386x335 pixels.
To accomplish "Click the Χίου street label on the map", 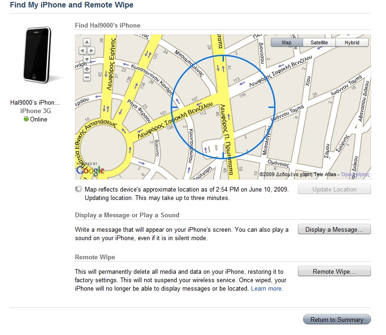I will (308, 81).
